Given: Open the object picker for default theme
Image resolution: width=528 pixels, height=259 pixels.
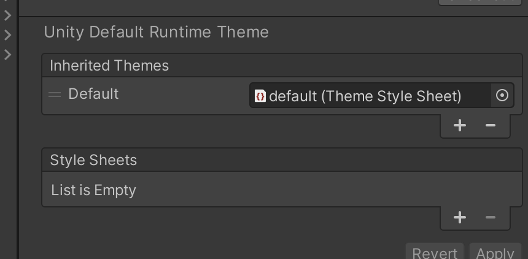Looking at the screenshot, I should [502, 96].
